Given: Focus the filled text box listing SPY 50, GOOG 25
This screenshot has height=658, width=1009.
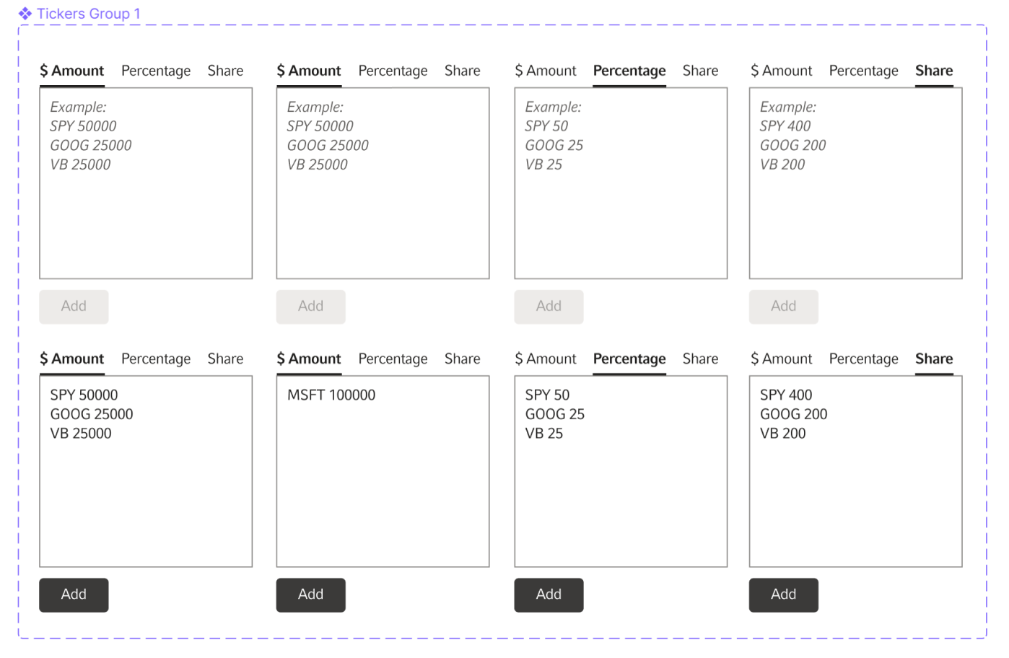Looking at the screenshot, I should tap(621, 471).
